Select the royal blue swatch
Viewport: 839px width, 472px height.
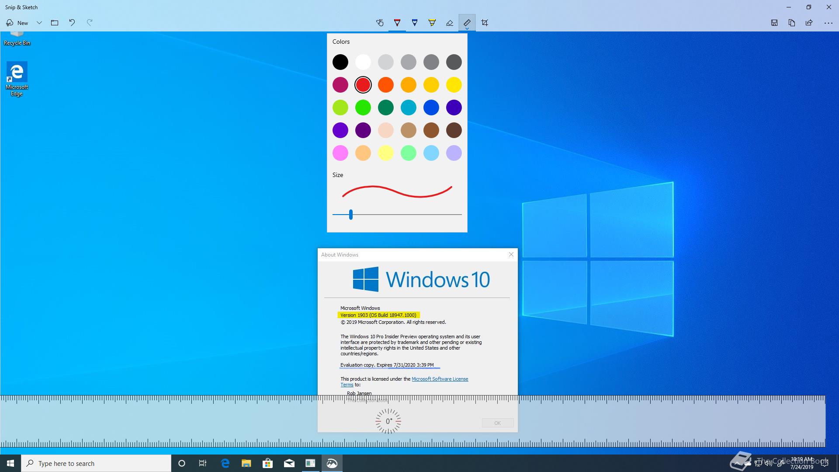[431, 108]
